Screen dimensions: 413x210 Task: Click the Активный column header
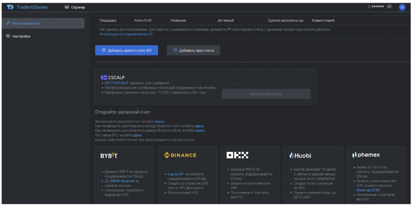coord(226,21)
